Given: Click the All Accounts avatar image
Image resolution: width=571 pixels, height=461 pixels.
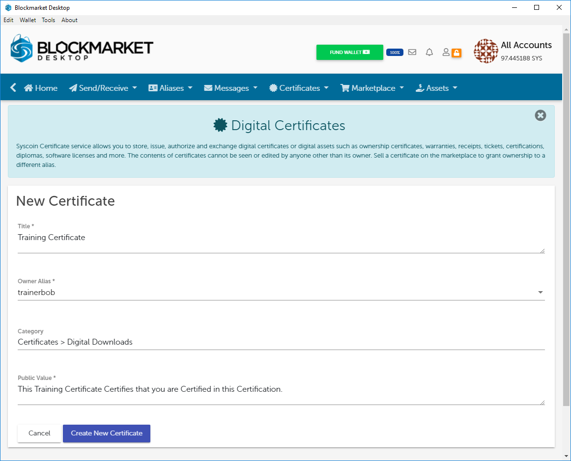Looking at the screenshot, I should [486, 51].
